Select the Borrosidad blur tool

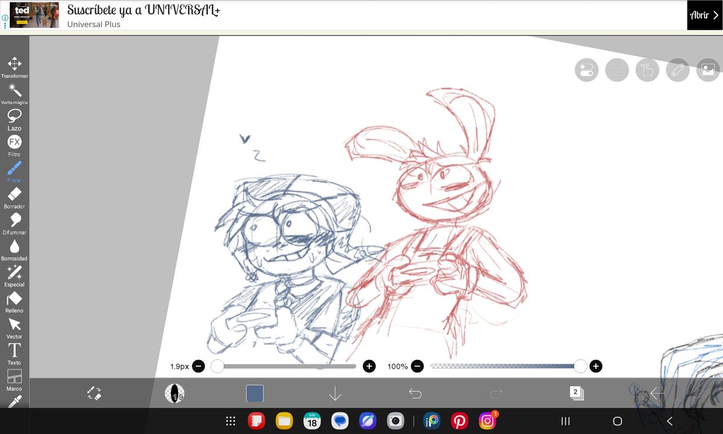[x=14, y=250]
